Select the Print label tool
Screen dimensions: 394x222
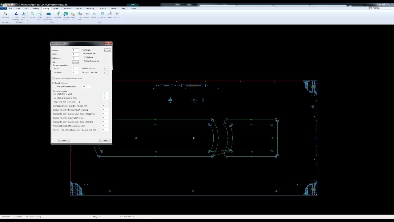pyautogui.click(x=24, y=16)
